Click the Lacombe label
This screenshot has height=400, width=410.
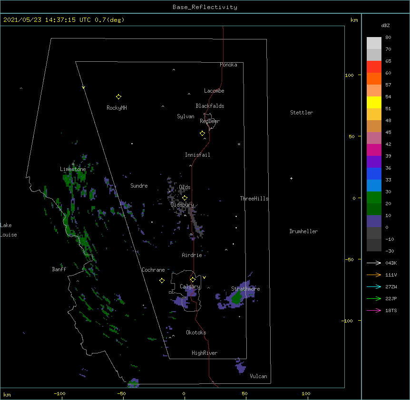214,91
